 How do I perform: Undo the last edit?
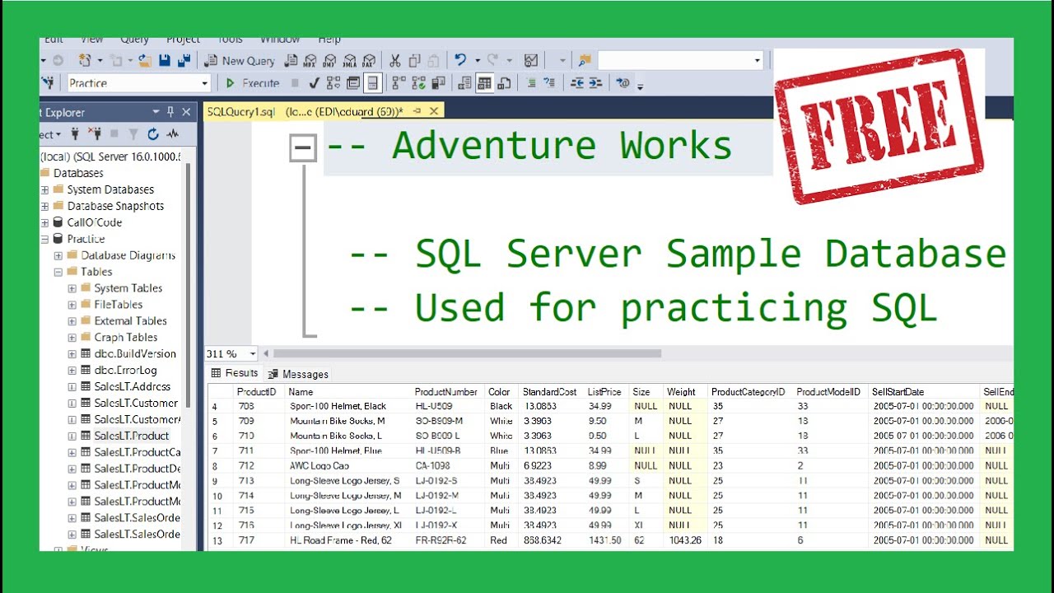point(460,60)
